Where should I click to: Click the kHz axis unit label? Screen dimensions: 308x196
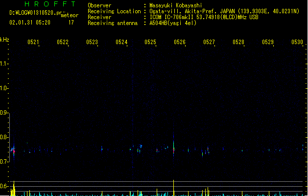[x=4, y=40]
